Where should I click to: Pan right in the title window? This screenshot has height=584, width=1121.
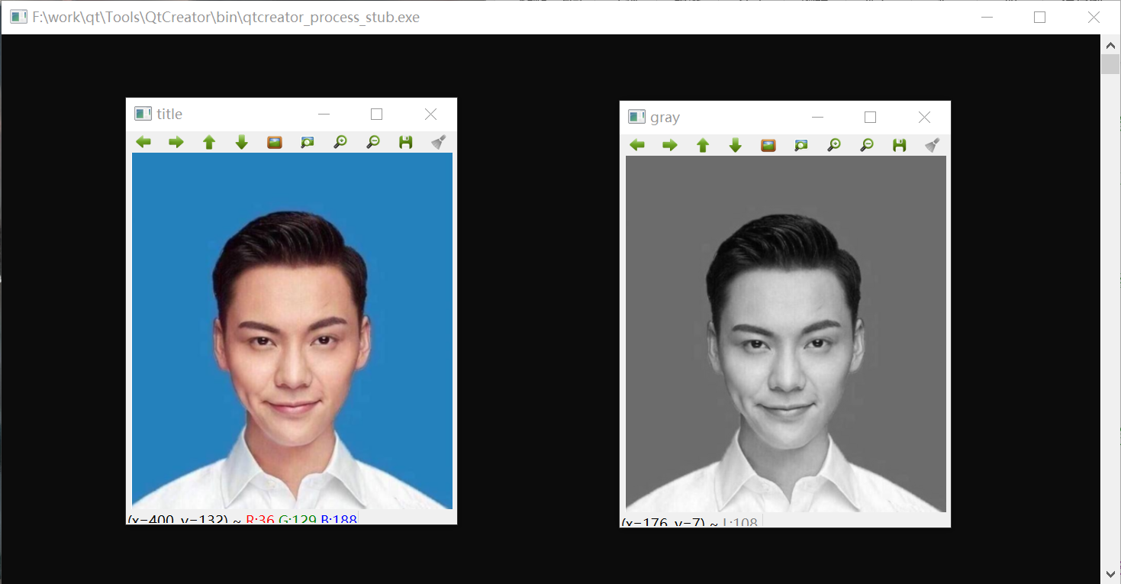(x=176, y=142)
